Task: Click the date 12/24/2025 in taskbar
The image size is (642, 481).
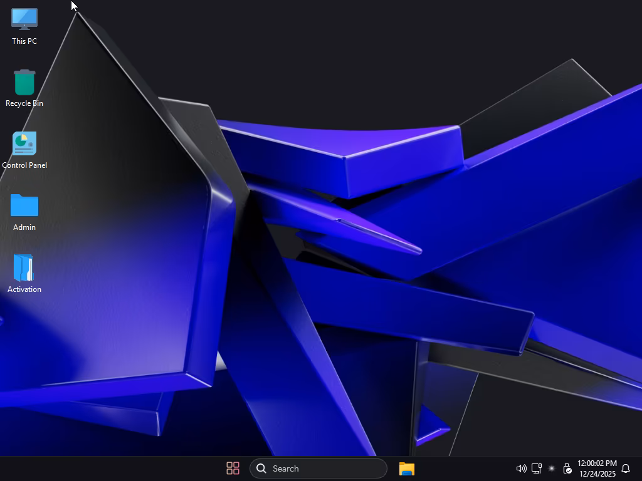Action: [597, 474]
